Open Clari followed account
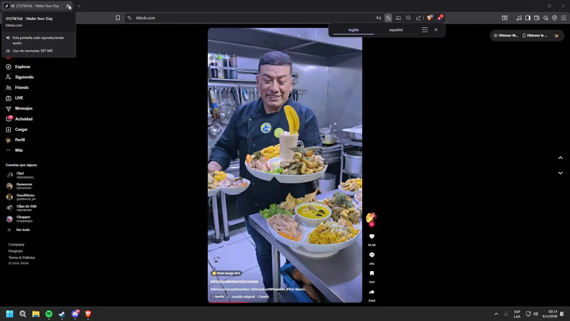The image size is (570, 321). 20,175
